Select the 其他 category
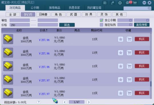The image size is (154, 105). (119, 15)
